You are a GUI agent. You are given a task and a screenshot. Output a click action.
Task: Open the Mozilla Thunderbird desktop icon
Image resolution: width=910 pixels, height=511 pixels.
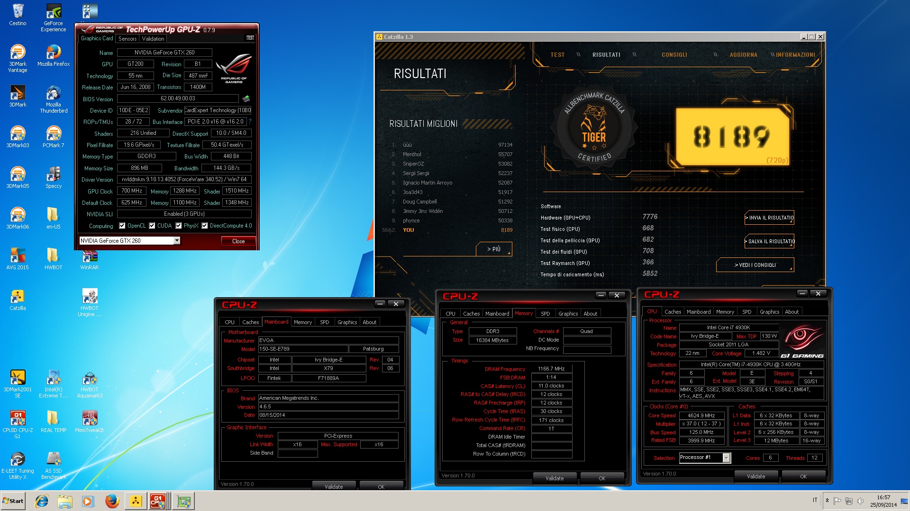click(x=54, y=99)
